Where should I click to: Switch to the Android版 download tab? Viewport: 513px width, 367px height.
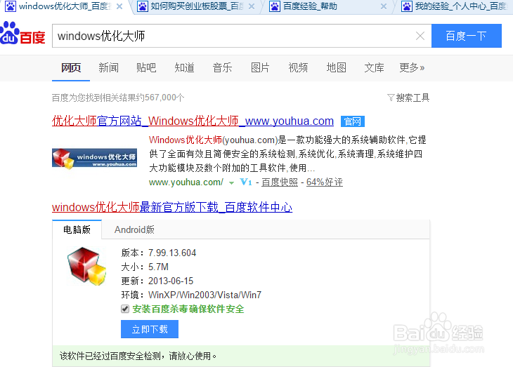[x=134, y=229]
